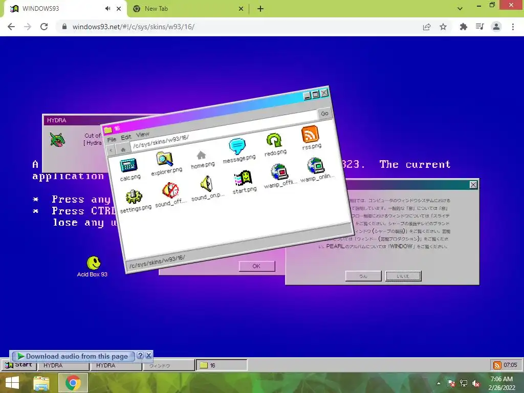This screenshot has height=393, width=524.
Task: Open Acid Box 93 desktop icon
Action: [93, 263]
